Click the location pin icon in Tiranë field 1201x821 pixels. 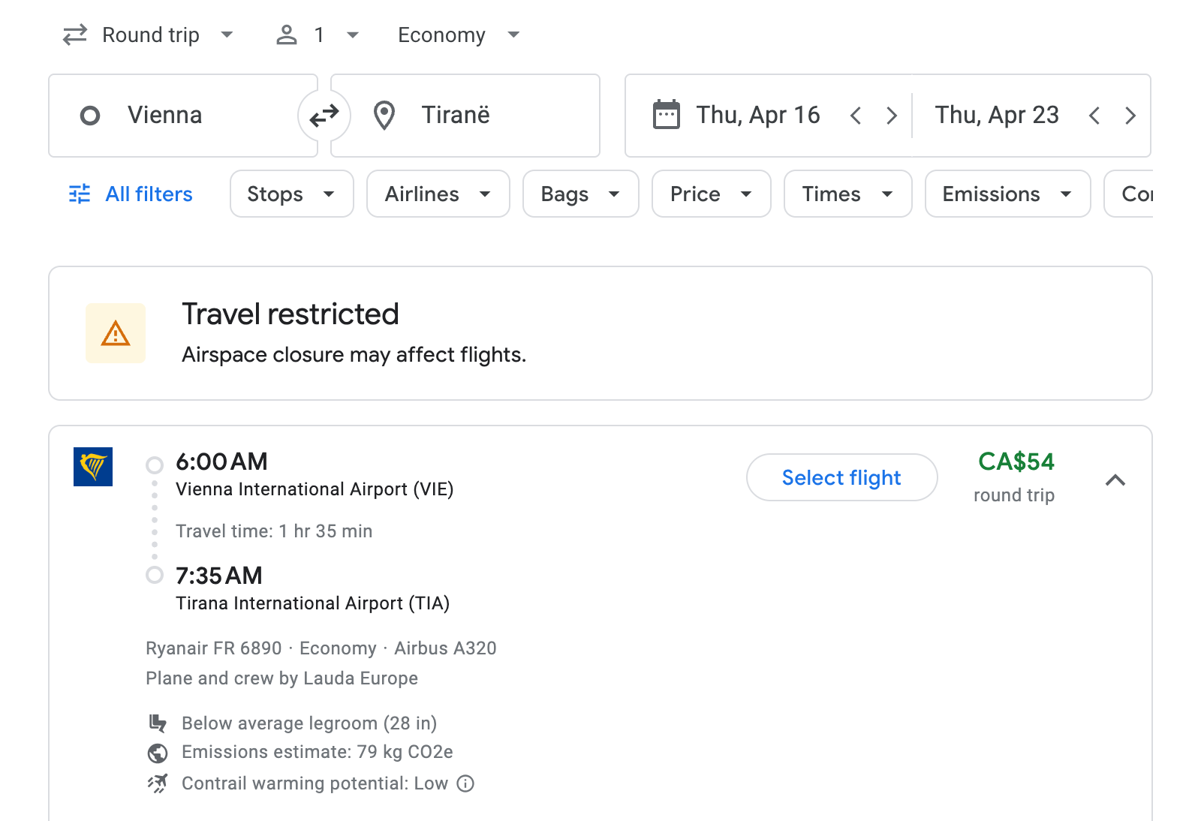coord(384,115)
